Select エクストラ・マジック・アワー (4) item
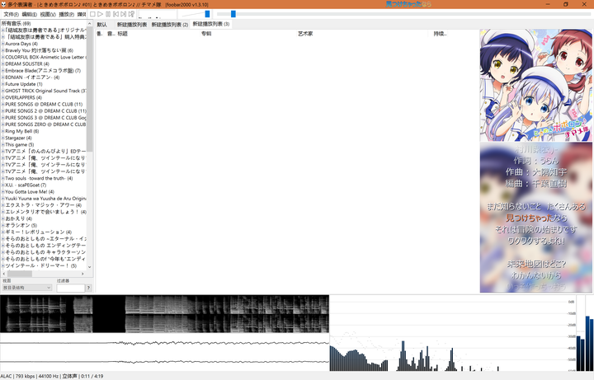The width and height of the screenshot is (594, 380). click(x=43, y=205)
